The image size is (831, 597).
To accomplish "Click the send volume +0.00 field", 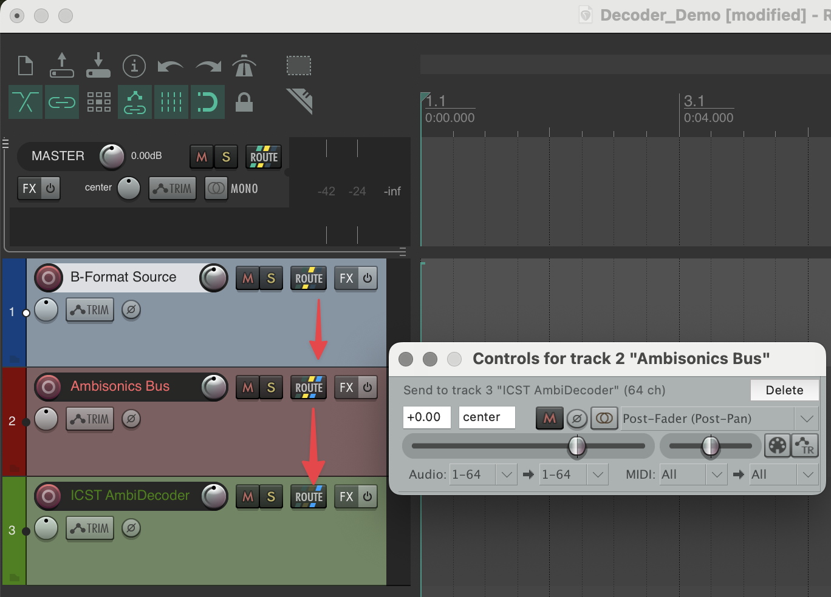I will pyautogui.click(x=426, y=417).
